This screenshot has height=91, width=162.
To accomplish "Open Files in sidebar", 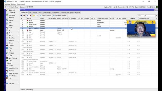I will 10,48.
